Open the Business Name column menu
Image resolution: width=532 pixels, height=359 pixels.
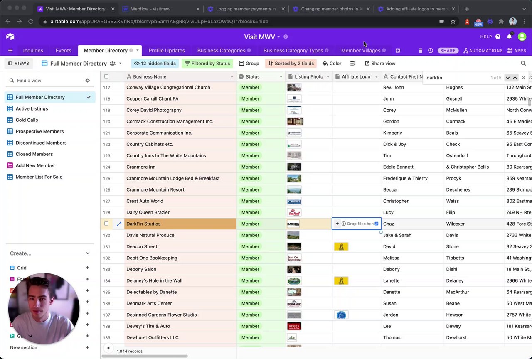point(232,77)
